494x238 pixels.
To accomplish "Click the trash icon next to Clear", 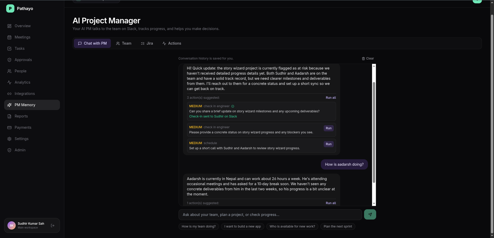I will (x=363, y=58).
